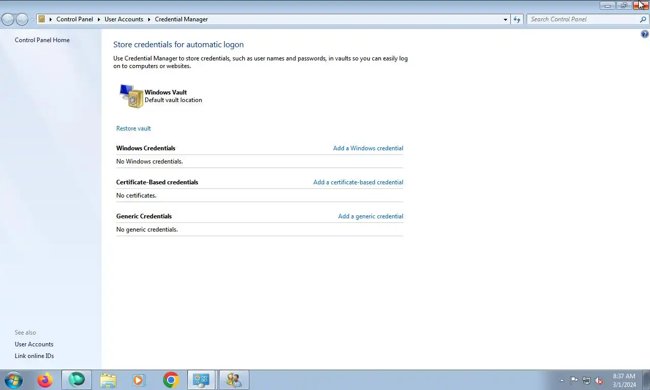
Task: Click Add a certificate-based credential
Action: pos(358,182)
